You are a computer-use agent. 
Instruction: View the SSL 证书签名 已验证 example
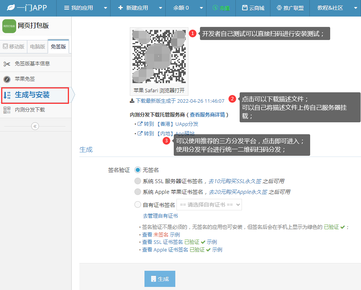[x=180, y=242]
